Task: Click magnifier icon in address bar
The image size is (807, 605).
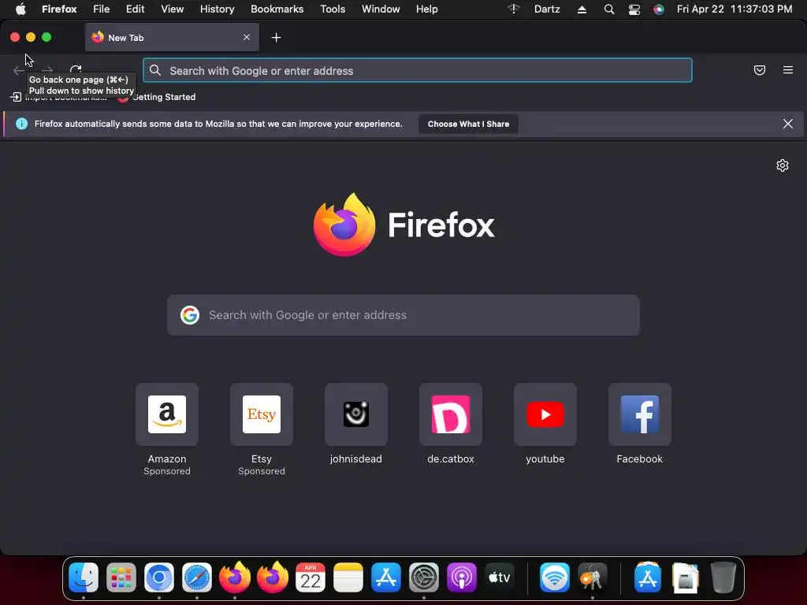Action: pyautogui.click(x=155, y=70)
